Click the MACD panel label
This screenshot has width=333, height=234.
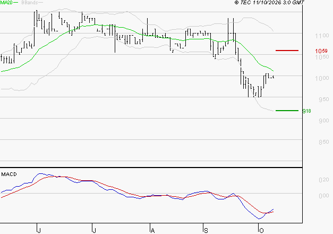(x=9, y=174)
